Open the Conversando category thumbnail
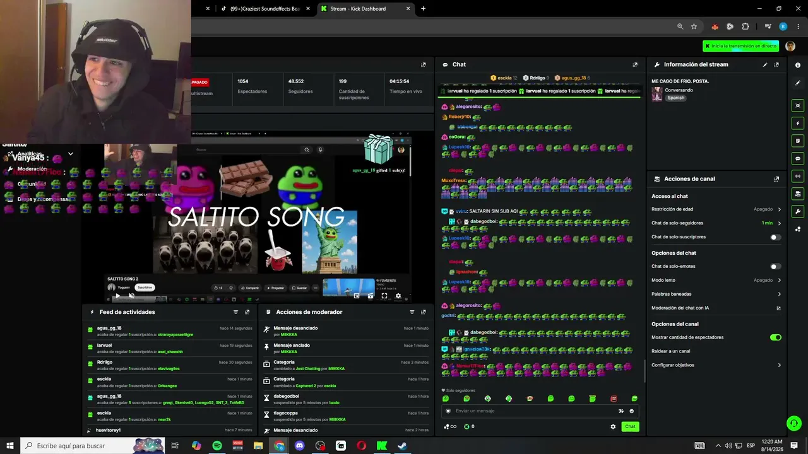This screenshot has height=454, width=808. click(656, 94)
